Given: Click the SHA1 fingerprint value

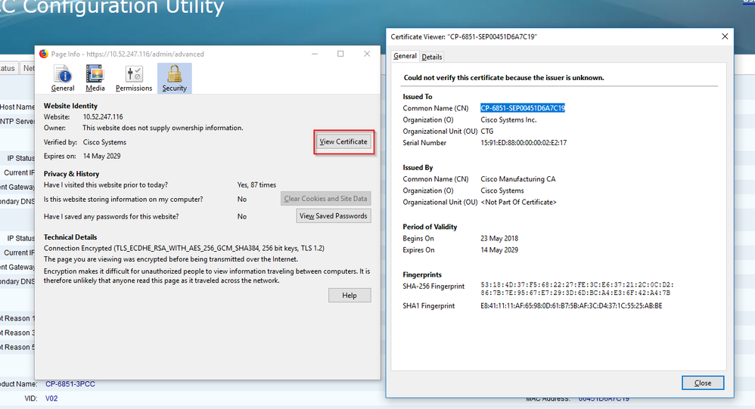Looking at the screenshot, I should [x=571, y=306].
